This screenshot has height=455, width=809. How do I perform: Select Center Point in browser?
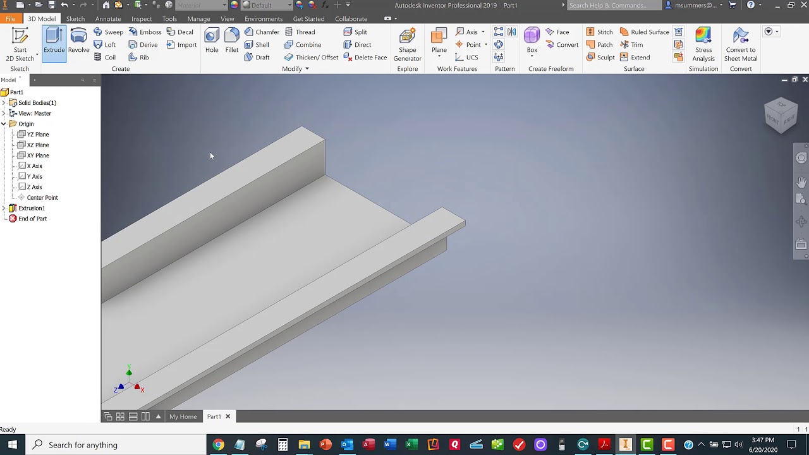coord(37,198)
